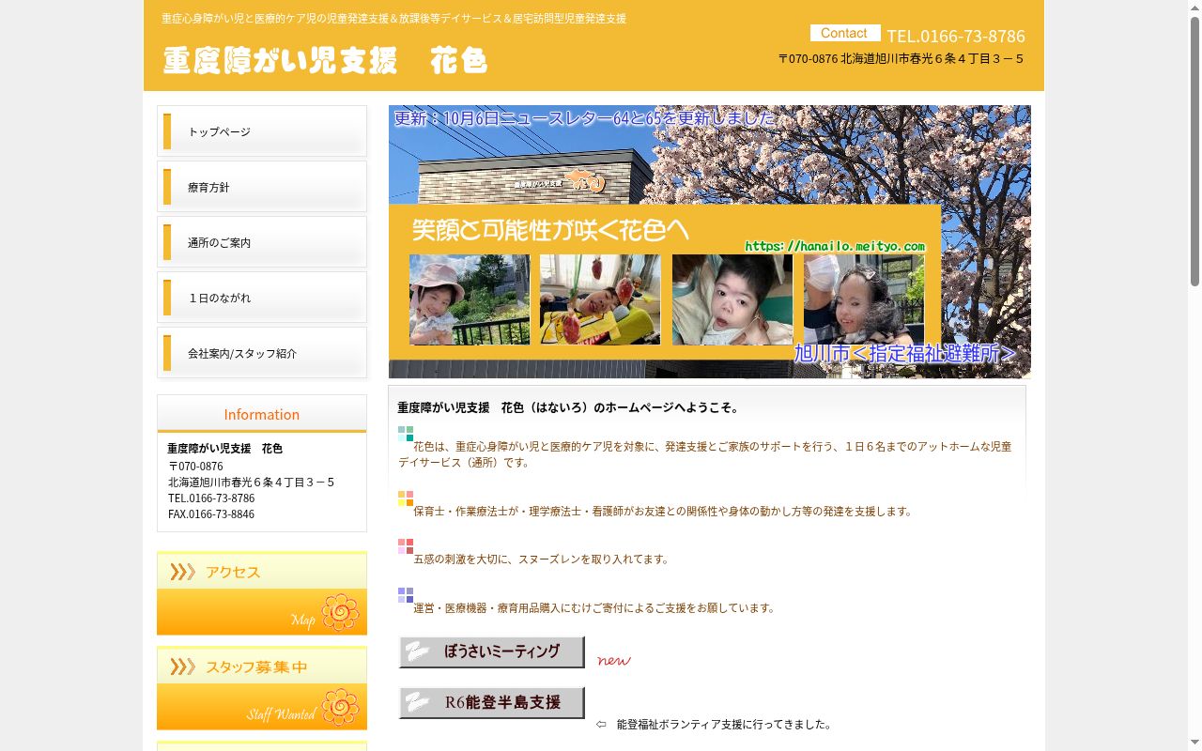Open the １日のながれ menu item
The height and width of the screenshot is (751, 1202).
click(x=262, y=298)
